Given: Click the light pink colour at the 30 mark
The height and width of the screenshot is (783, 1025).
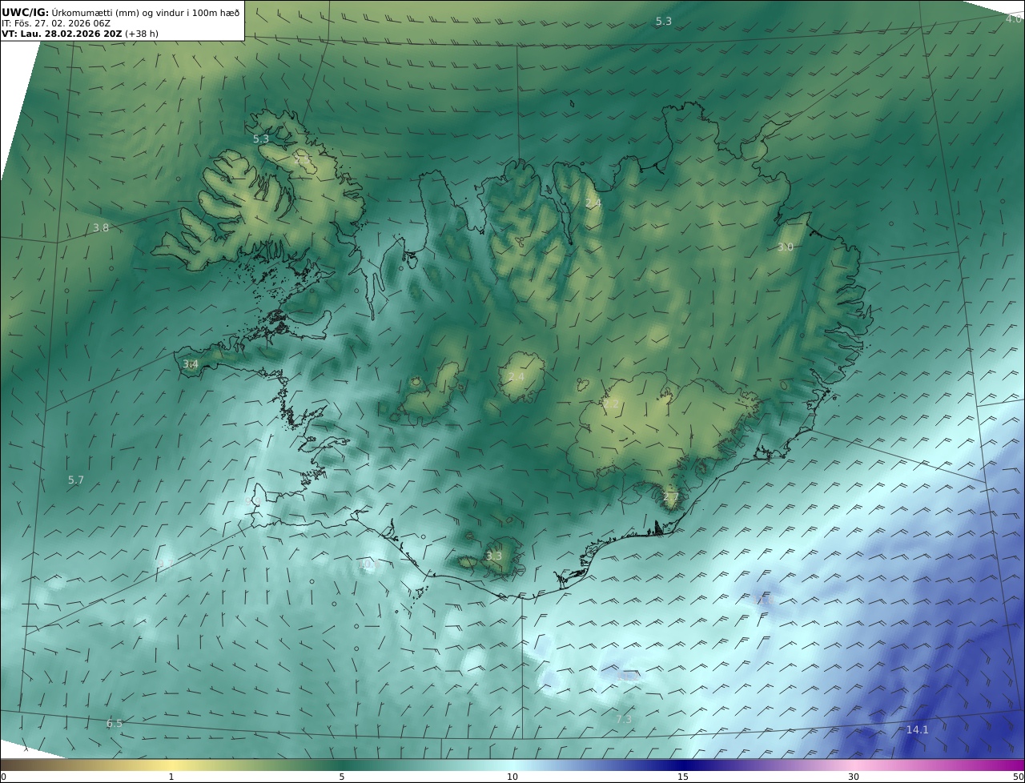Looking at the screenshot, I should (854, 765).
